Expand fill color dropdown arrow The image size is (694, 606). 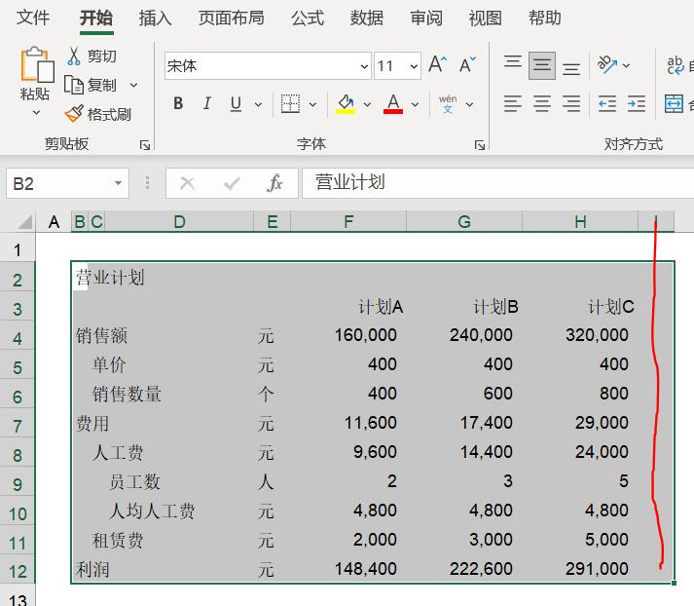tap(367, 104)
